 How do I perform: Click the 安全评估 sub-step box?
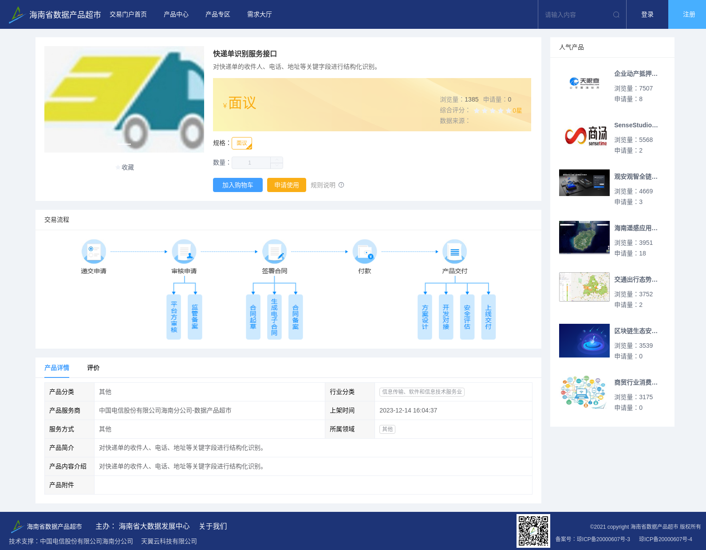[x=467, y=317]
